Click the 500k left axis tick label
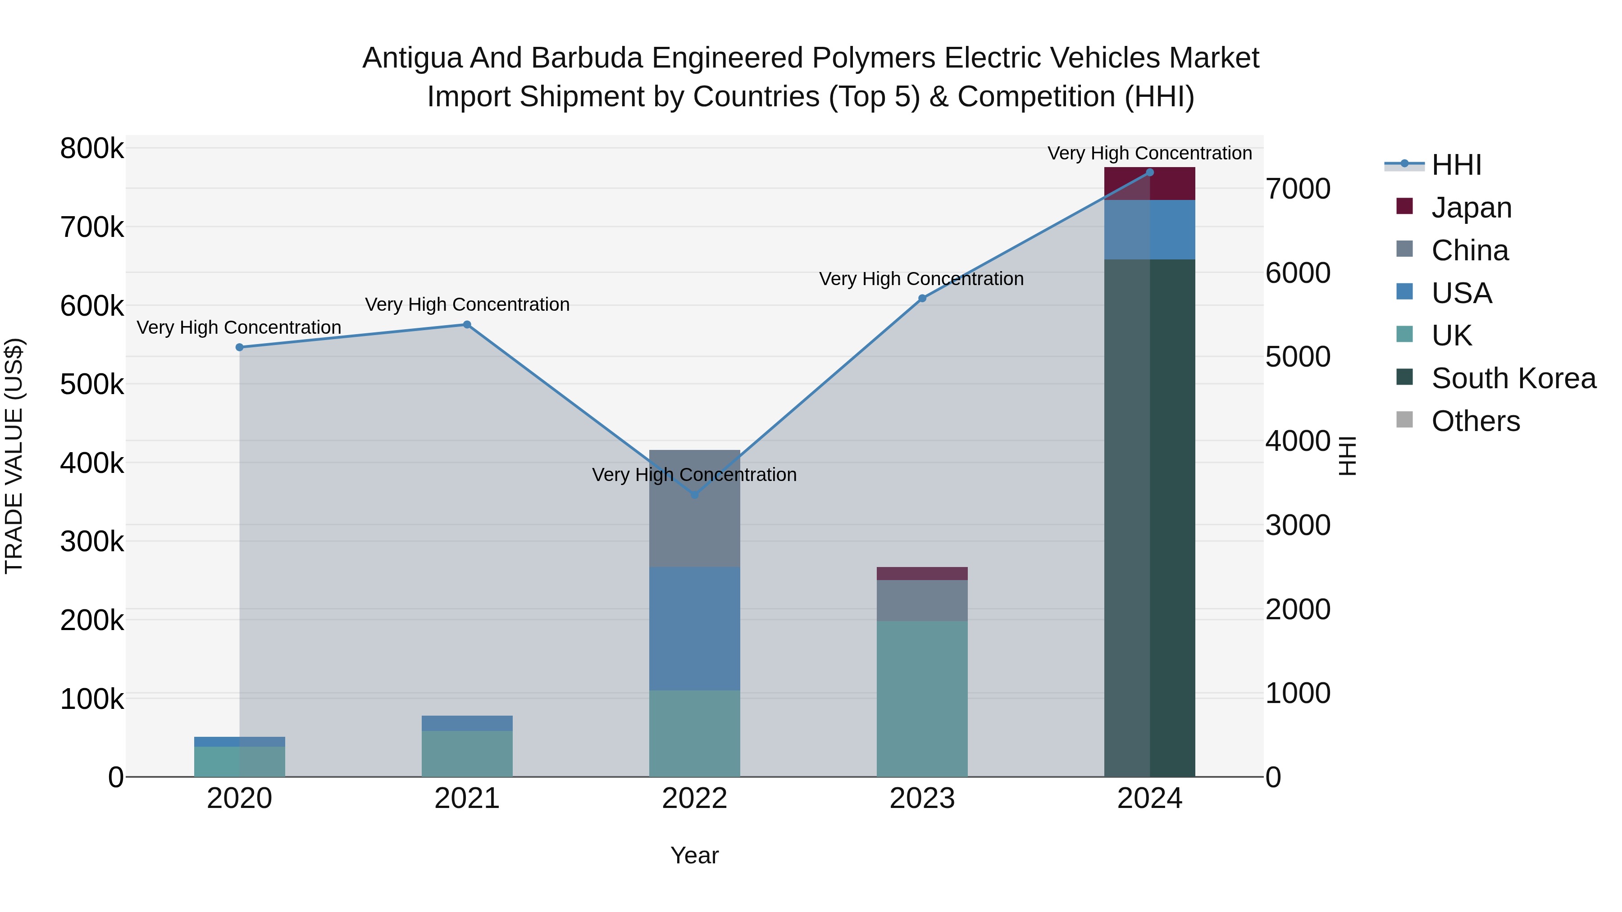The width and height of the screenshot is (1622, 912). pyautogui.click(x=92, y=385)
